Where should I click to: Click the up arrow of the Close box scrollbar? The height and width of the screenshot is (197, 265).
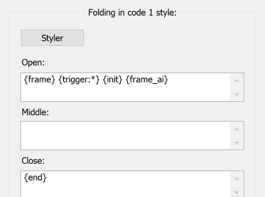pyautogui.click(x=236, y=179)
